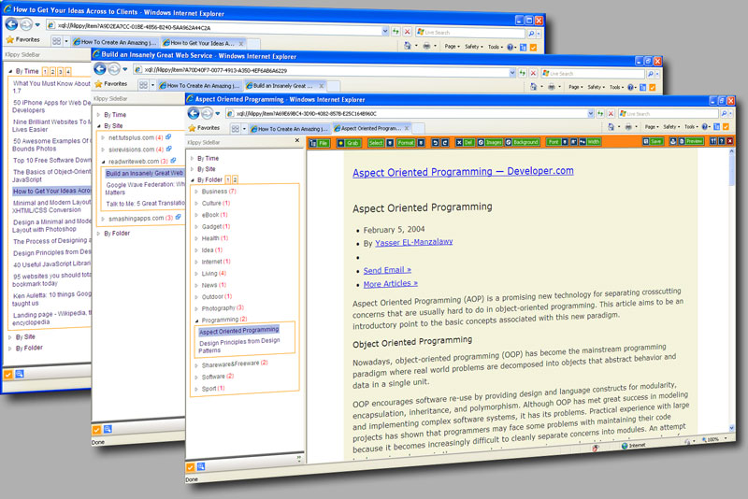This screenshot has height=499, width=748.
Task: Expand the Photography (3) folder
Action: [196, 308]
